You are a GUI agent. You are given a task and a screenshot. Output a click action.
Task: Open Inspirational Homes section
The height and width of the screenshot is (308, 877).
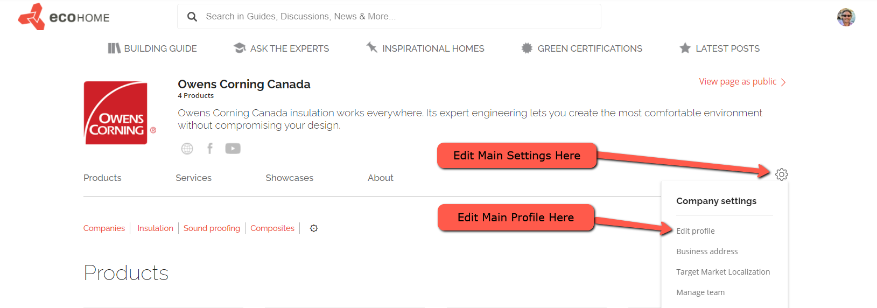[425, 48]
